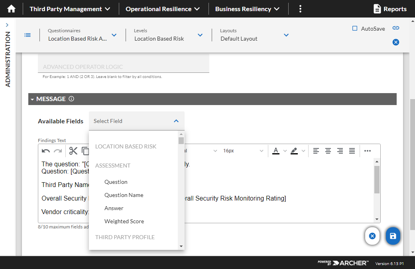Open Operational Resilience menu
Image resolution: width=415 pixels, height=269 pixels.
163,9
